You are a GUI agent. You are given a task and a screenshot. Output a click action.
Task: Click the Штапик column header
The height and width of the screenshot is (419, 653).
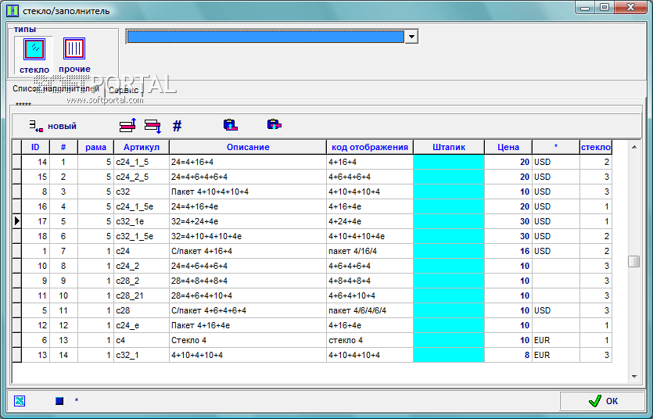[x=449, y=147]
